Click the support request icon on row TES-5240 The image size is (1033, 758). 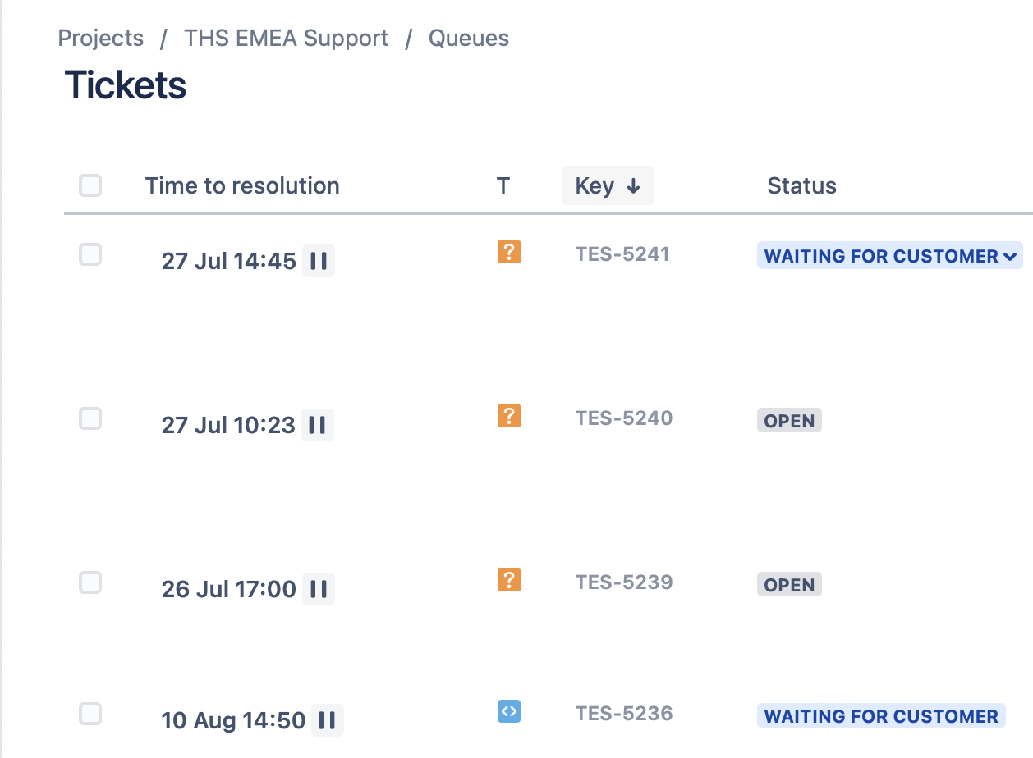tap(508, 416)
